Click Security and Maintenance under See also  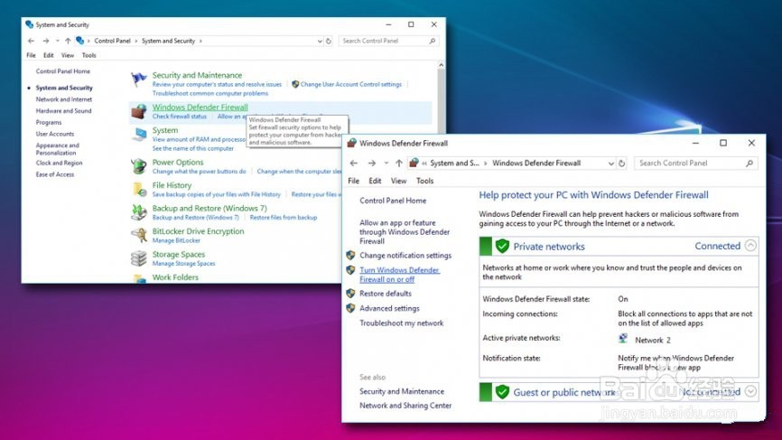402,391
